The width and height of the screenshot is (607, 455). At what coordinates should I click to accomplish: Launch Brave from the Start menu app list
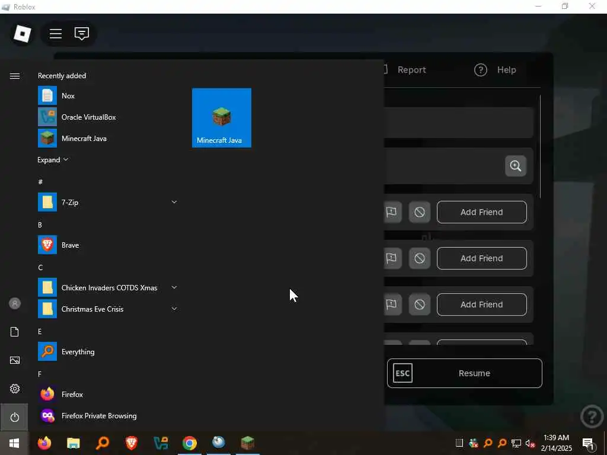click(x=108, y=245)
